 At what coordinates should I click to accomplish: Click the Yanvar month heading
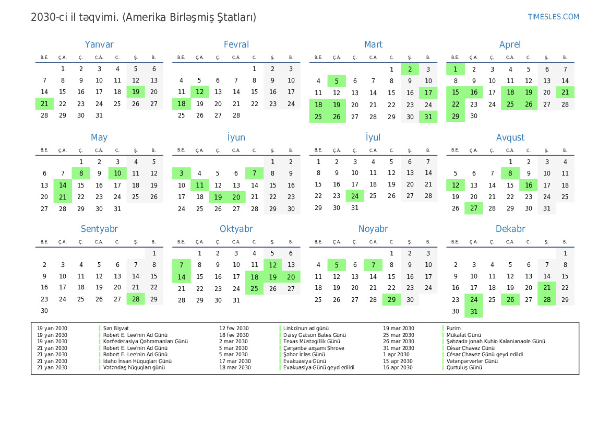pyautogui.click(x=99, y=44)
